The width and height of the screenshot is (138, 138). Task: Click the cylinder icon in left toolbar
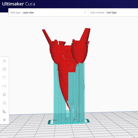point(4,120)
